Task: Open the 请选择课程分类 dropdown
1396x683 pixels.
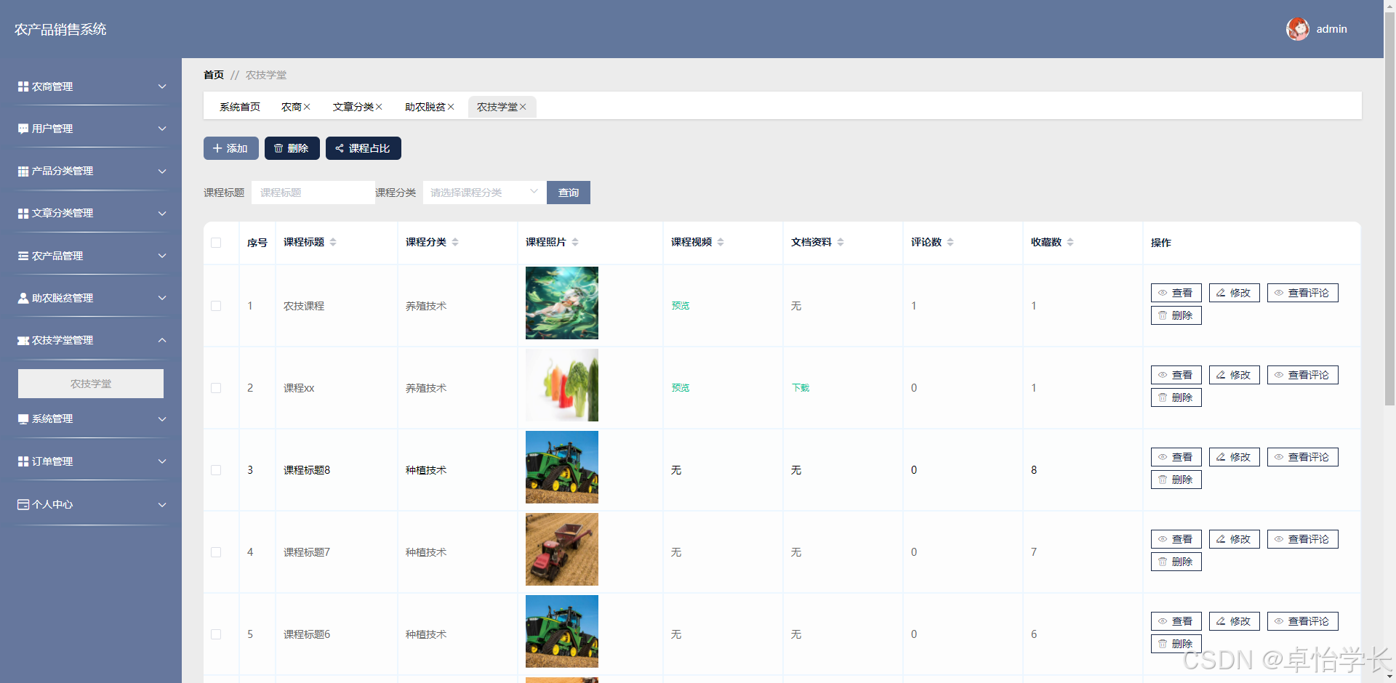Action: [x=484, y=193]
